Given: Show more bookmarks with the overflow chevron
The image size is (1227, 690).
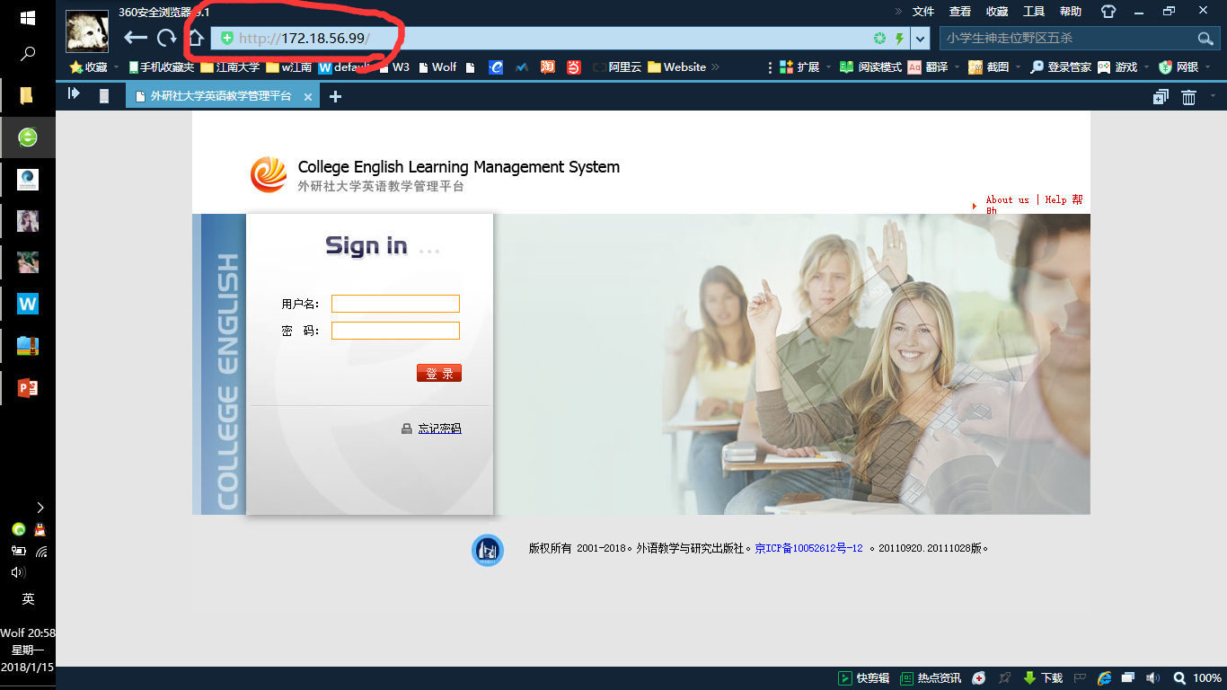Looking at the screenshot, I should 716,67.
